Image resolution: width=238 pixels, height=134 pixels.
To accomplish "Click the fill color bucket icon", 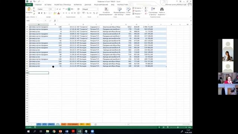I will 55,13.
